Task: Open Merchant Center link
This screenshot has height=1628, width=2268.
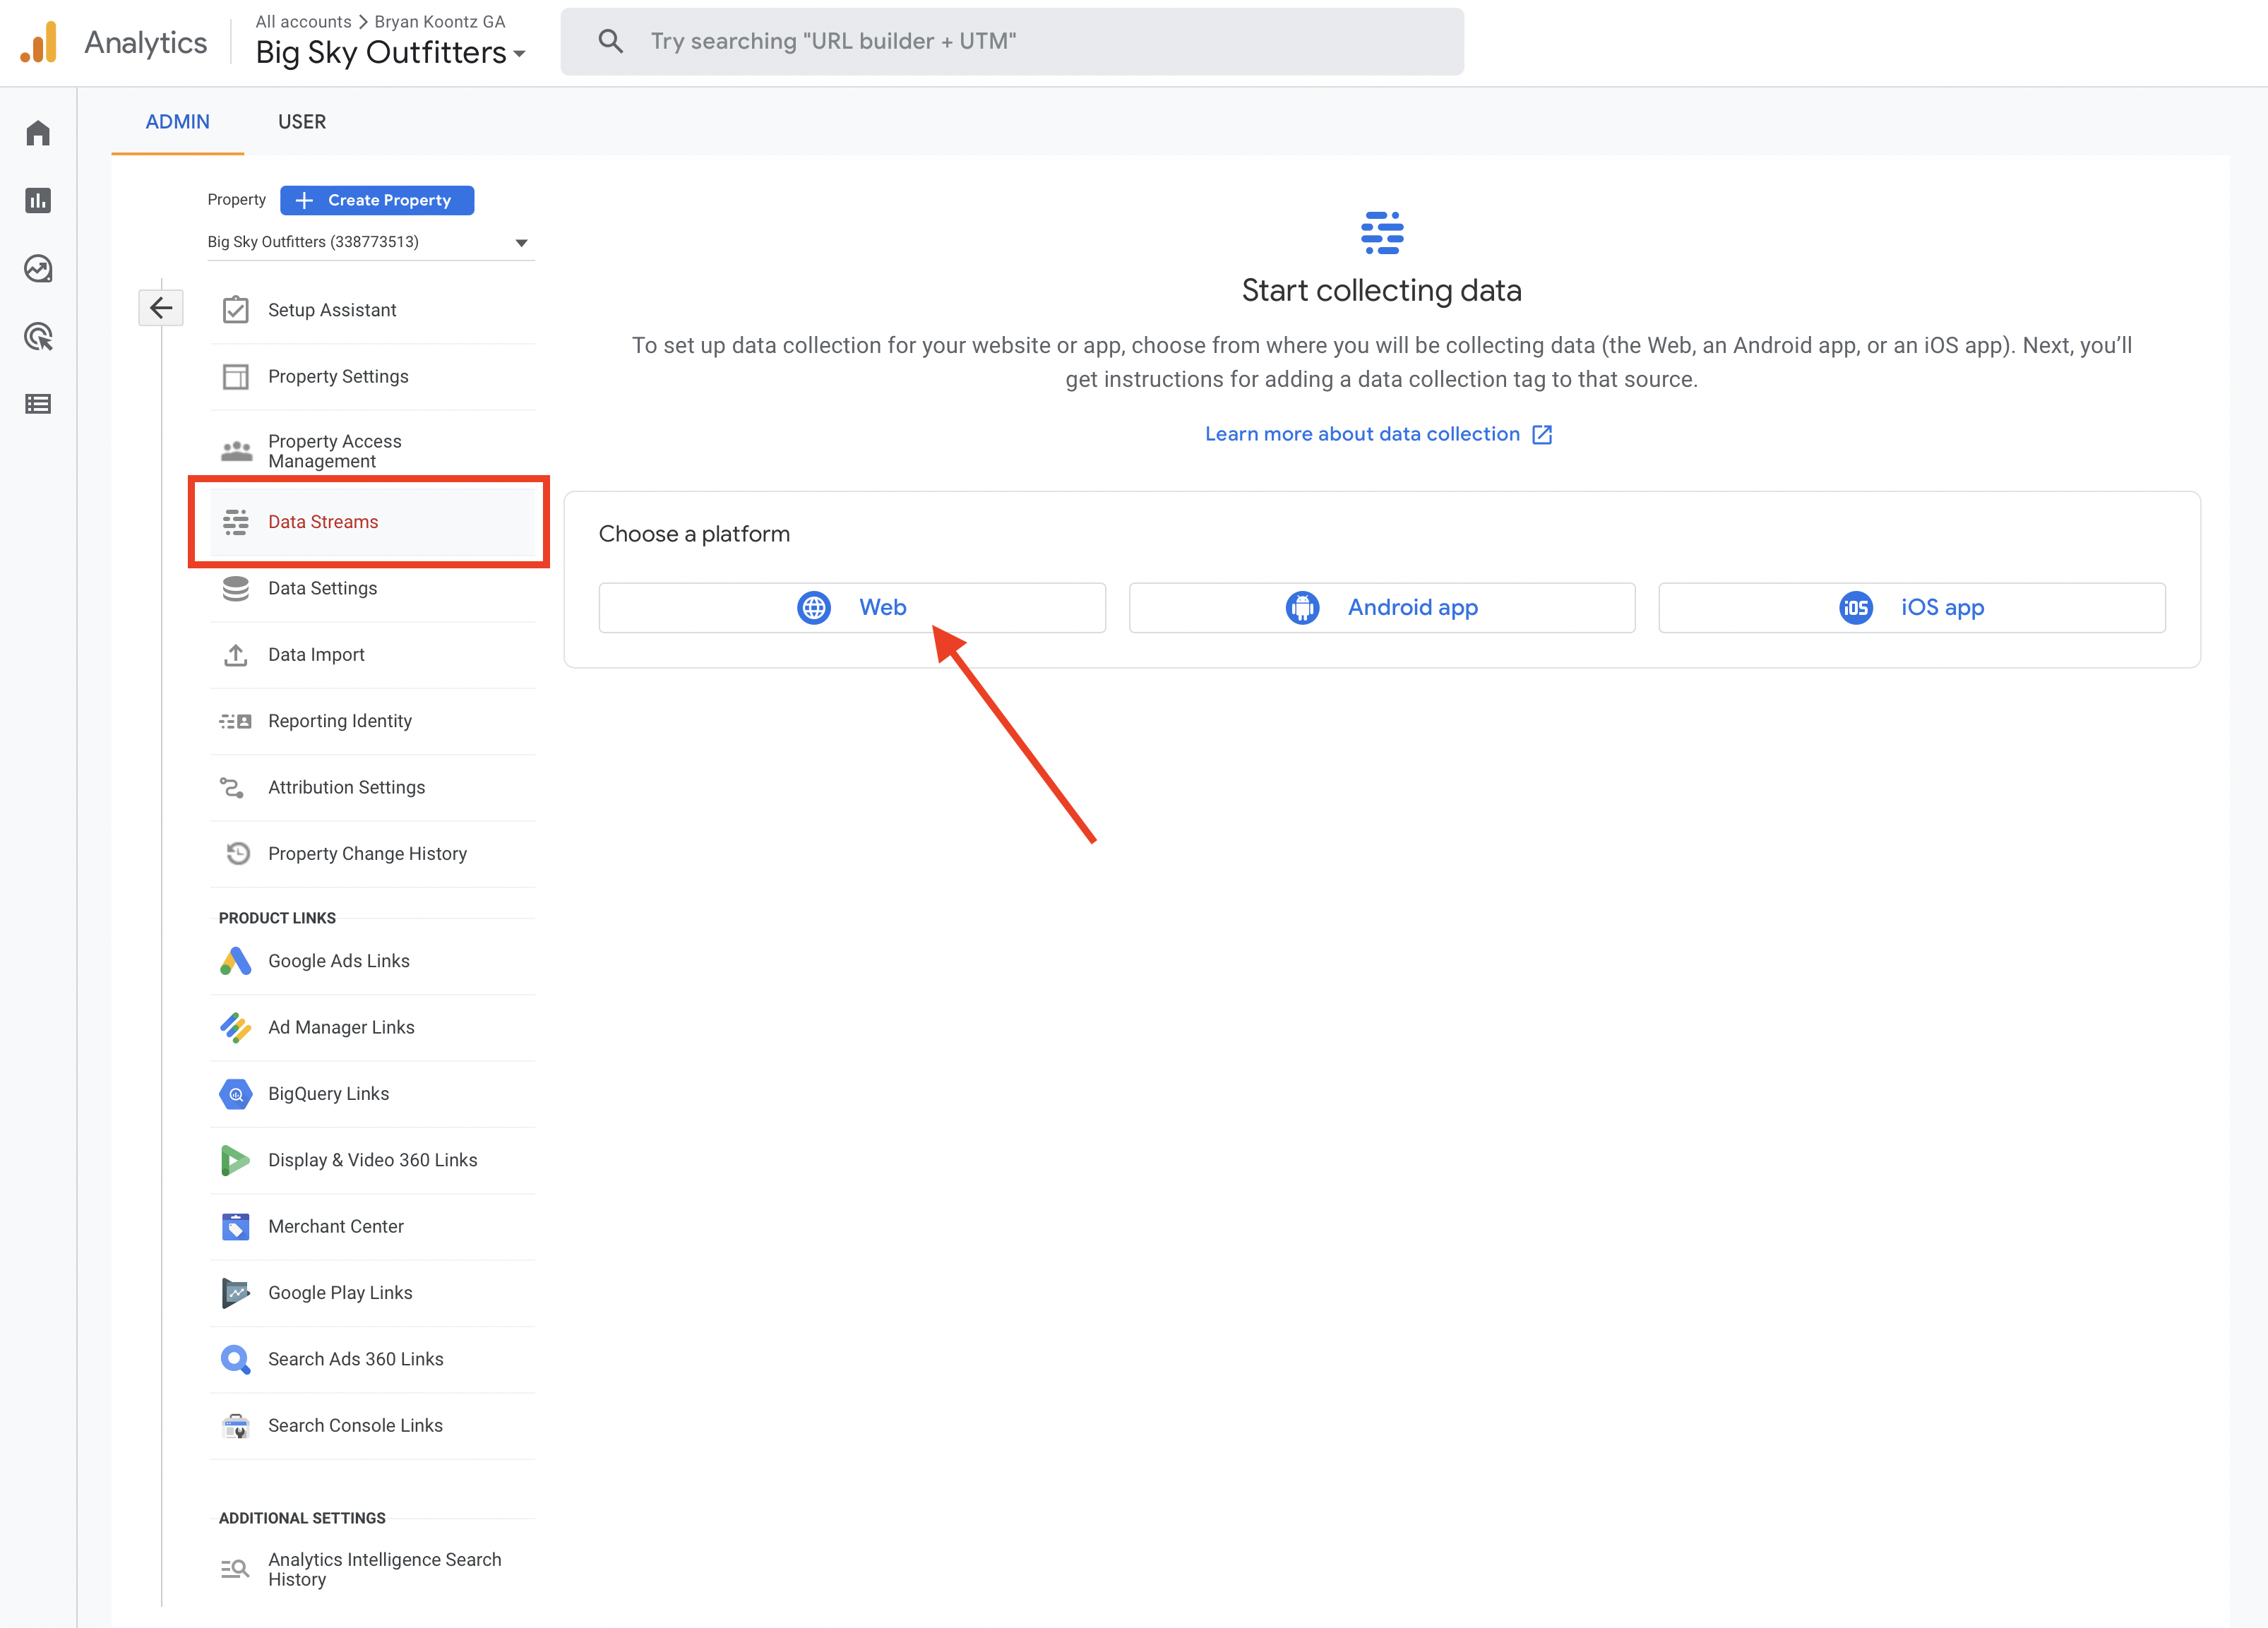Action: pyautogui.click(x=372, y=1227)
